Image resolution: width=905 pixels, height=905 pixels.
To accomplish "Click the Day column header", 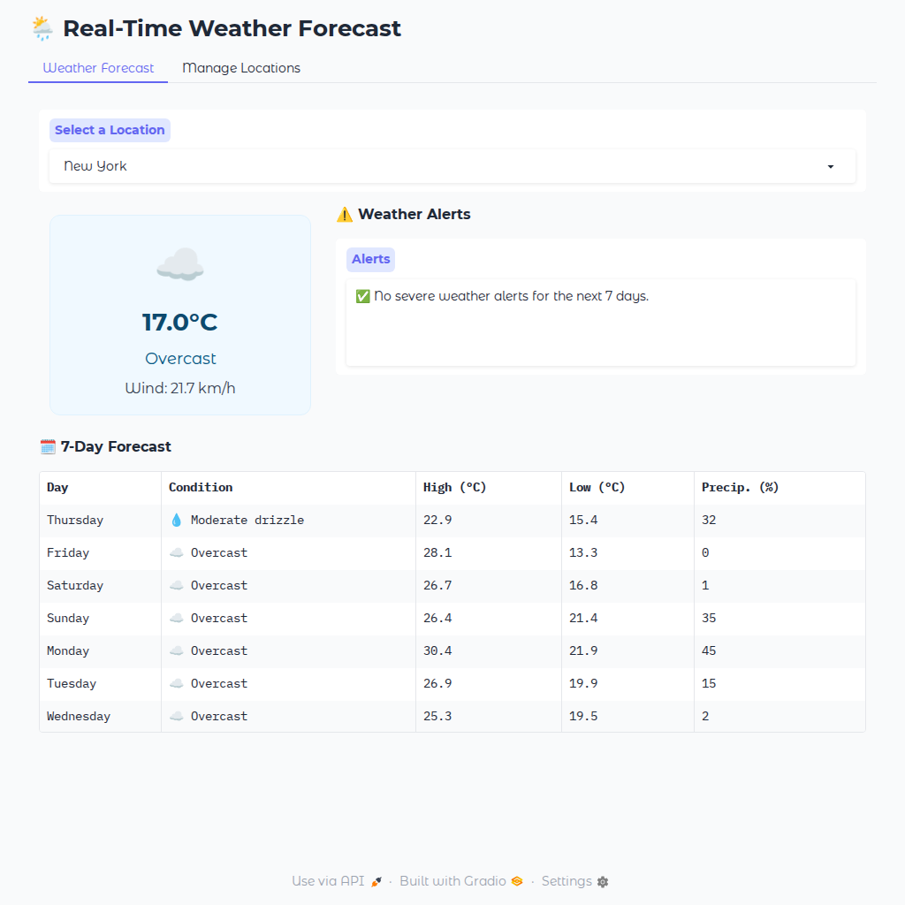I will 58,488.
